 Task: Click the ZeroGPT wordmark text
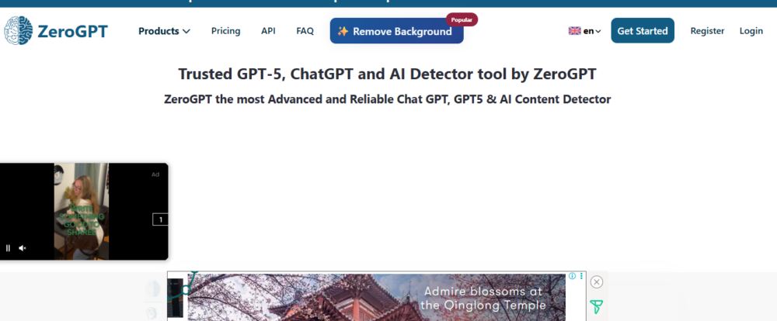click(x=73, y=31)
